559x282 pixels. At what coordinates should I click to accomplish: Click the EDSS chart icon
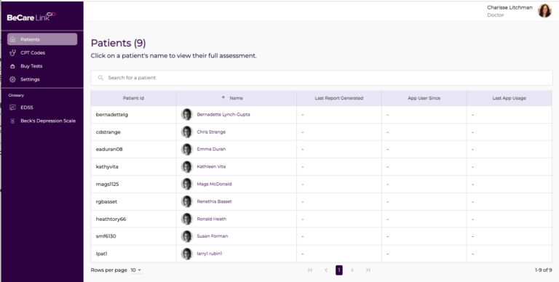coord(13,107)
